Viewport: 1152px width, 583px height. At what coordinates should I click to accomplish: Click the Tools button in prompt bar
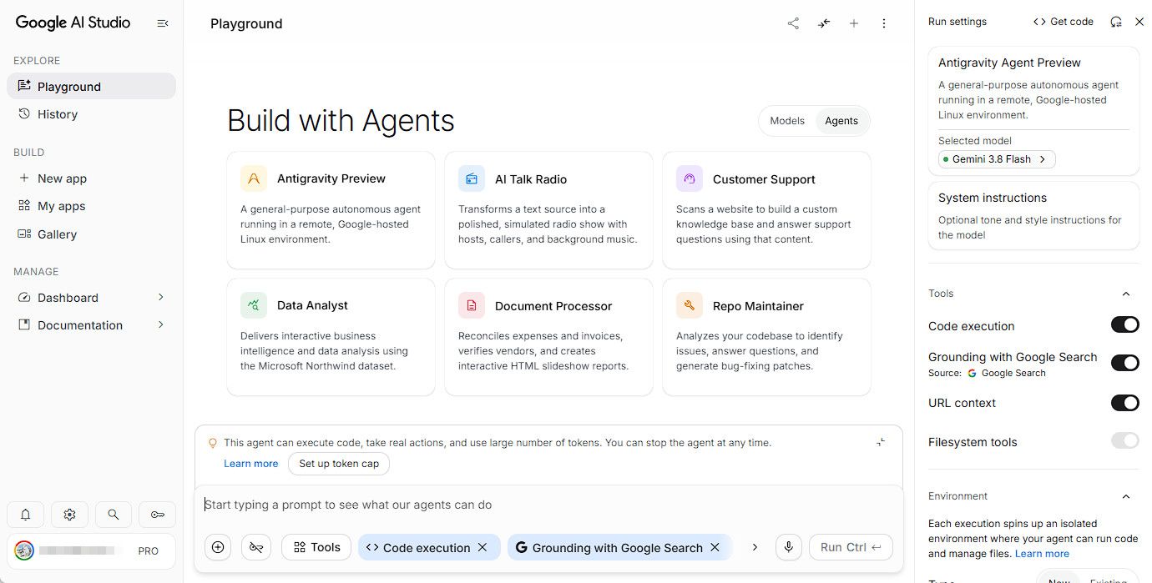coord(316,547)
